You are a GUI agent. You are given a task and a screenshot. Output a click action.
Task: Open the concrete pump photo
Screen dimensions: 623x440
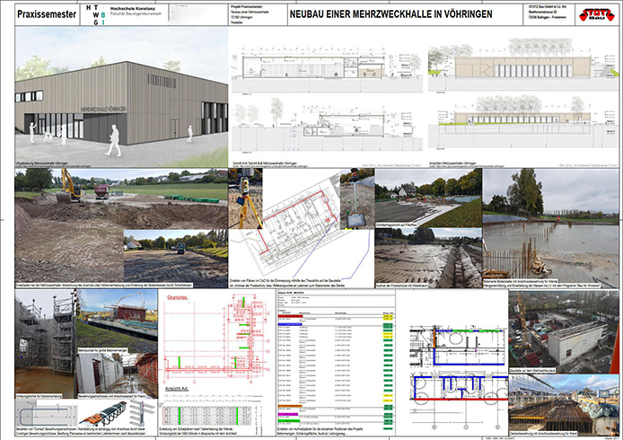117,319
